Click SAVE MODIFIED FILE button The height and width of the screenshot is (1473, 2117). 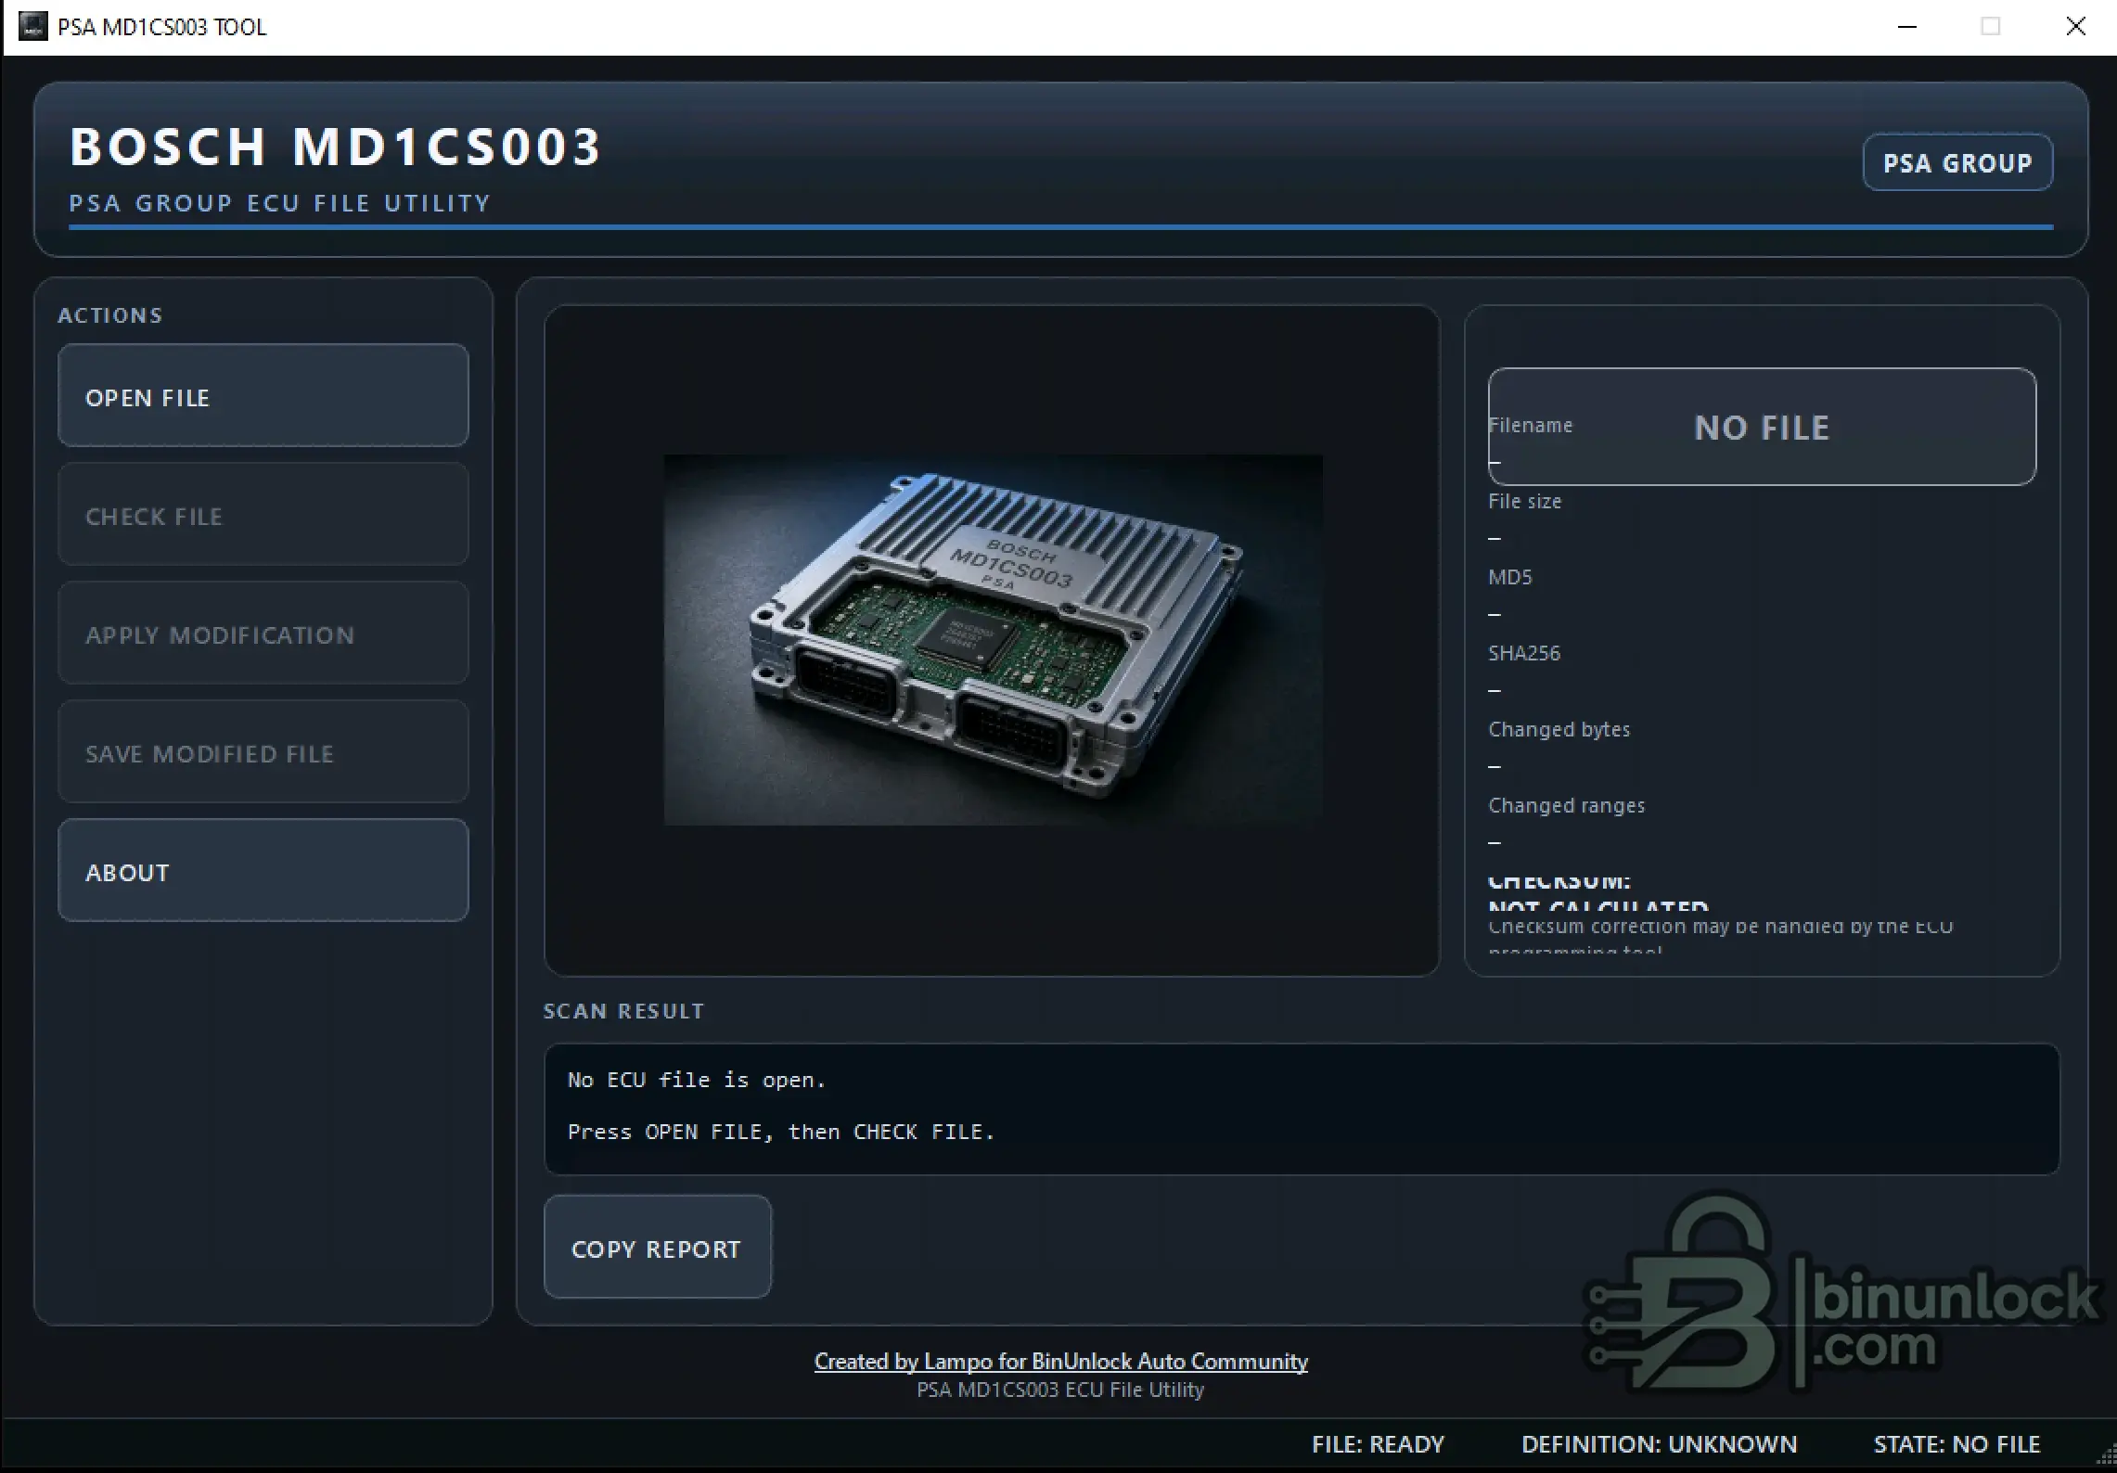point(263,752)
